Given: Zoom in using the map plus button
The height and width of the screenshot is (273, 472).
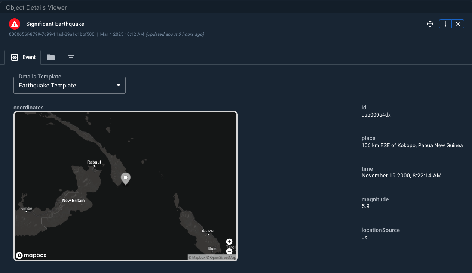Looking at the screenshot, I should pos(229,241).
